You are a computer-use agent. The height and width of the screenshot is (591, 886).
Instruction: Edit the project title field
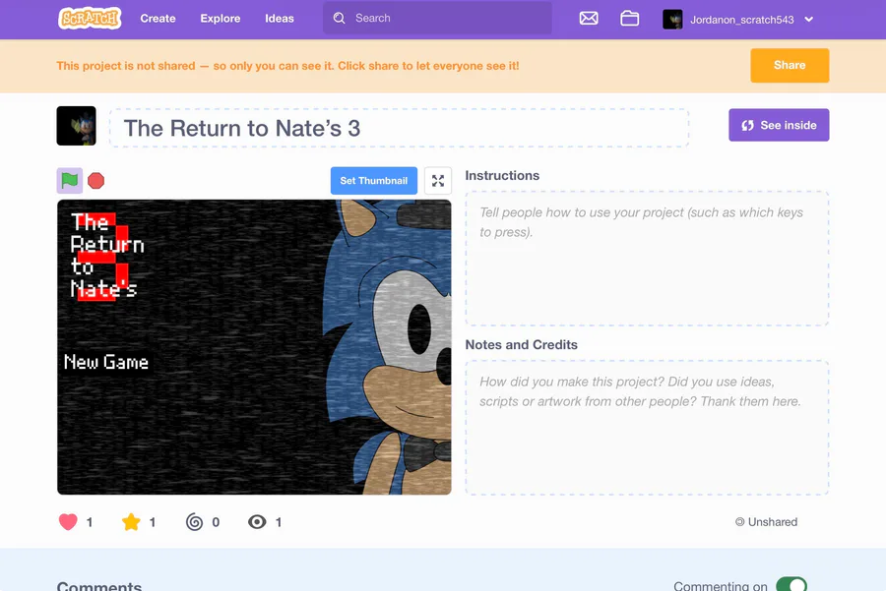tap(399, 128)
